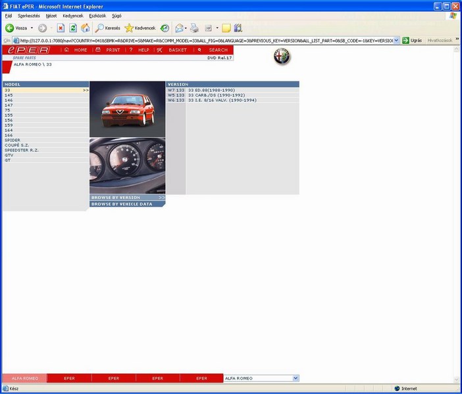Click the red Alfa 33 car photo
Viewport: 462px width, 394px height.
(127, 109)
